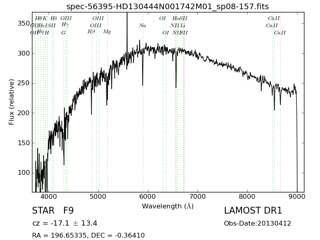The height and width of the screenshot is (240, 320).
Task: Click the y-axis tick label 350
Action: coord(24,24)
